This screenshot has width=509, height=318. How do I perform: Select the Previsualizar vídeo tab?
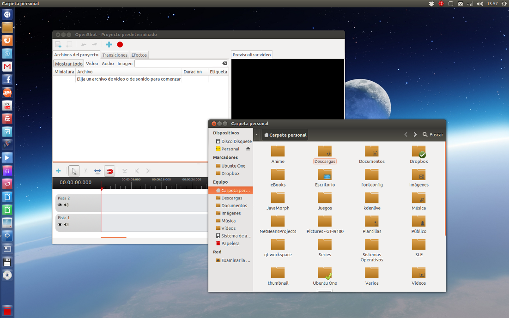coord(252,54)
